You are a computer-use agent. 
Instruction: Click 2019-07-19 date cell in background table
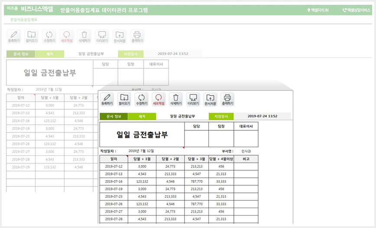[21, 128]
